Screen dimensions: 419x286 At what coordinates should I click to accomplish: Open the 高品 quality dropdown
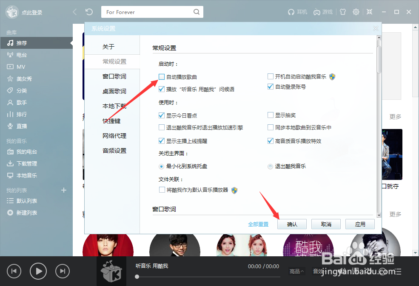(296, 271)
